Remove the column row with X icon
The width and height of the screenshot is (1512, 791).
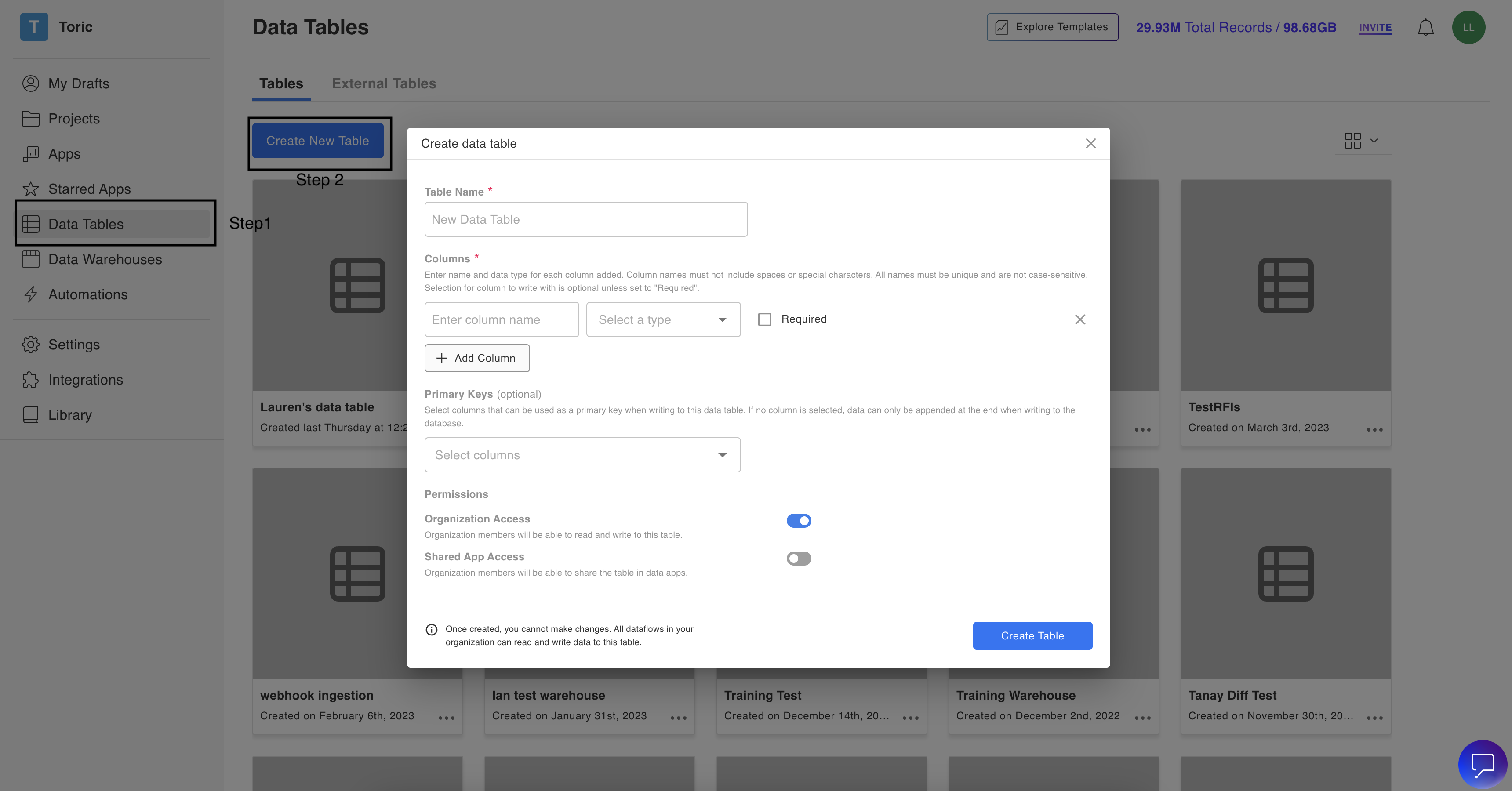(x=1080, y=319)
